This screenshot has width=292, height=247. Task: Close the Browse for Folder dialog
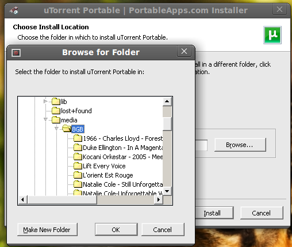click(x=184, y=51)
